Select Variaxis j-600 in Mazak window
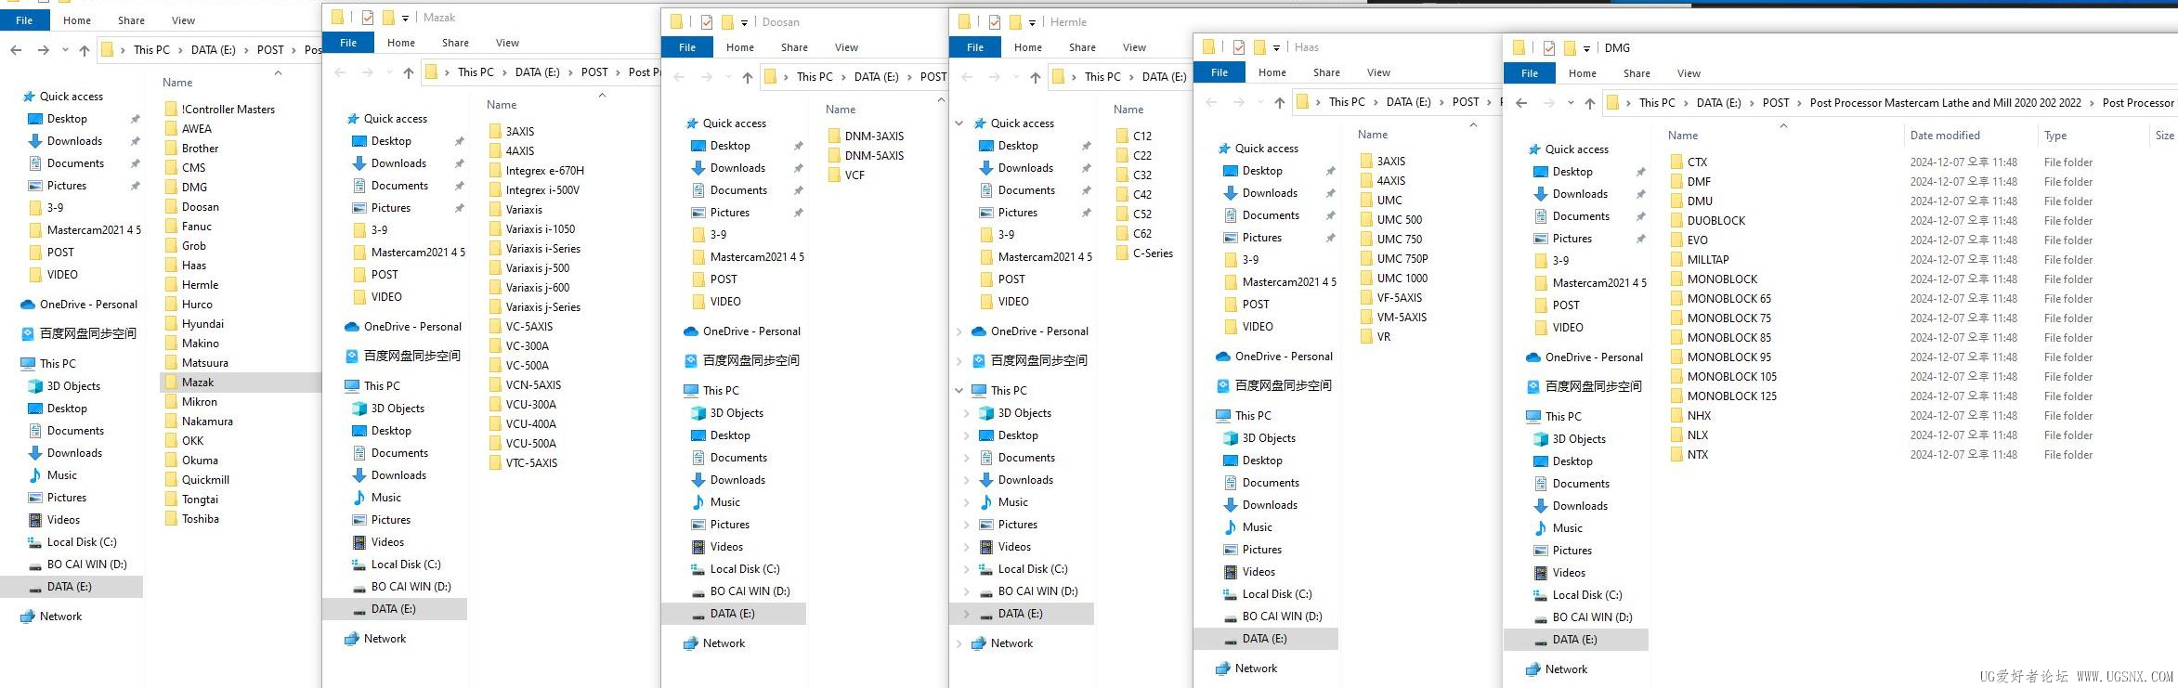The width and height of the screenshot is (2178, 688). (538, 288)
